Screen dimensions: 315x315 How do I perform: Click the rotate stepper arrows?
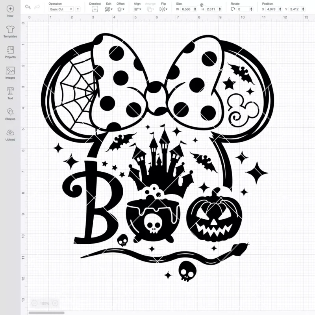click(251, 9)
